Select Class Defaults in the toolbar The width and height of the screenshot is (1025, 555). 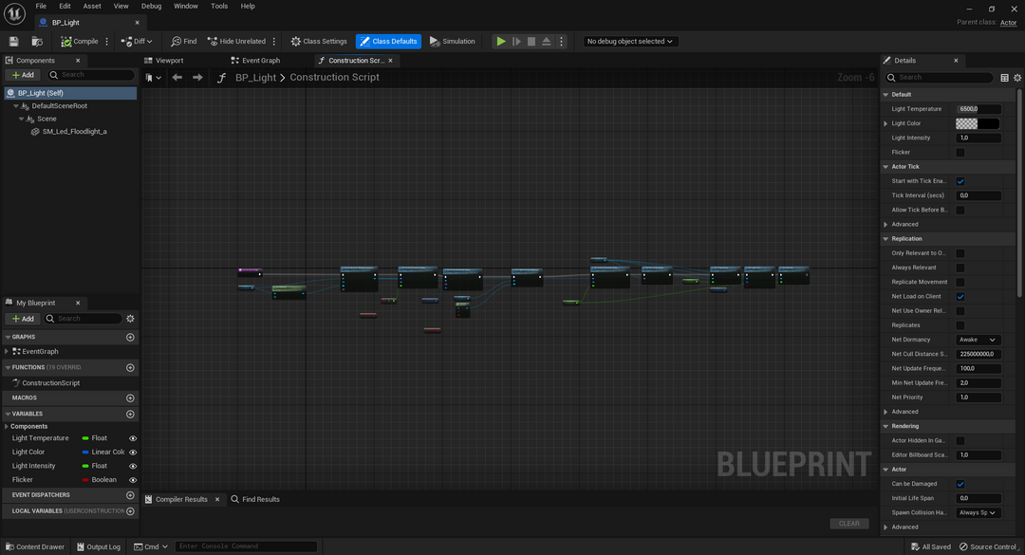coord(387,41)
